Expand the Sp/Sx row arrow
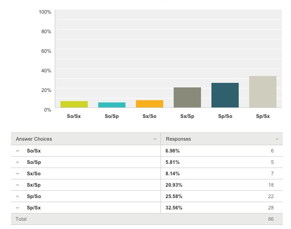This screenshot has height=229, width=291. [18, 208]
